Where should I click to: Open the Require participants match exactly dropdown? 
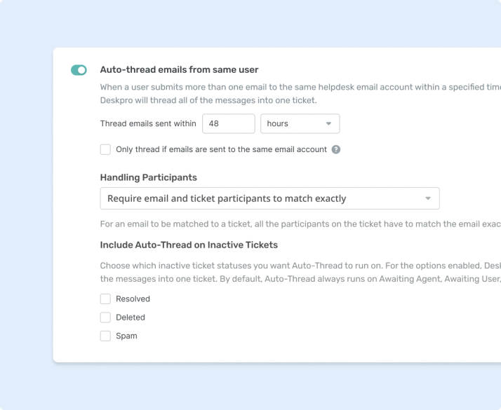tap(269, 198)
